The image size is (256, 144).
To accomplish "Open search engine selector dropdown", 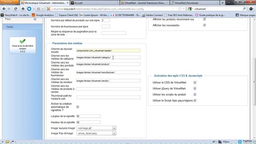I will 190,9.
